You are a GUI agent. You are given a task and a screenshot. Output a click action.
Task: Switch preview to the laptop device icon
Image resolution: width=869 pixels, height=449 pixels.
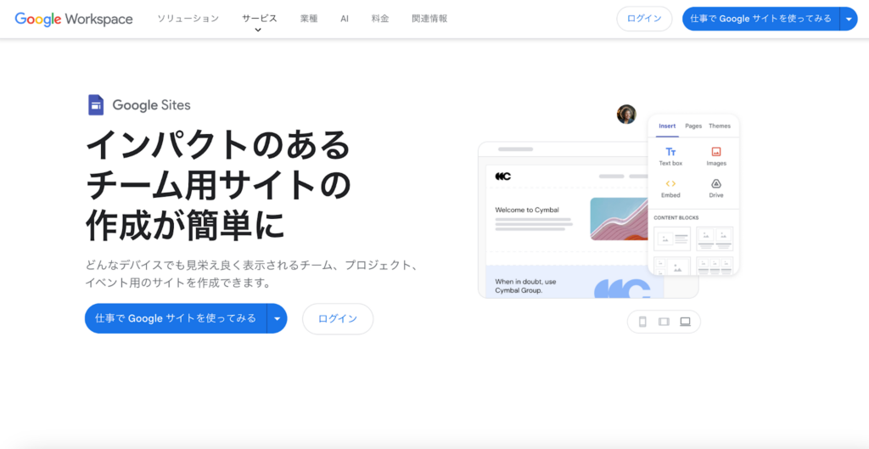point(686,322)
